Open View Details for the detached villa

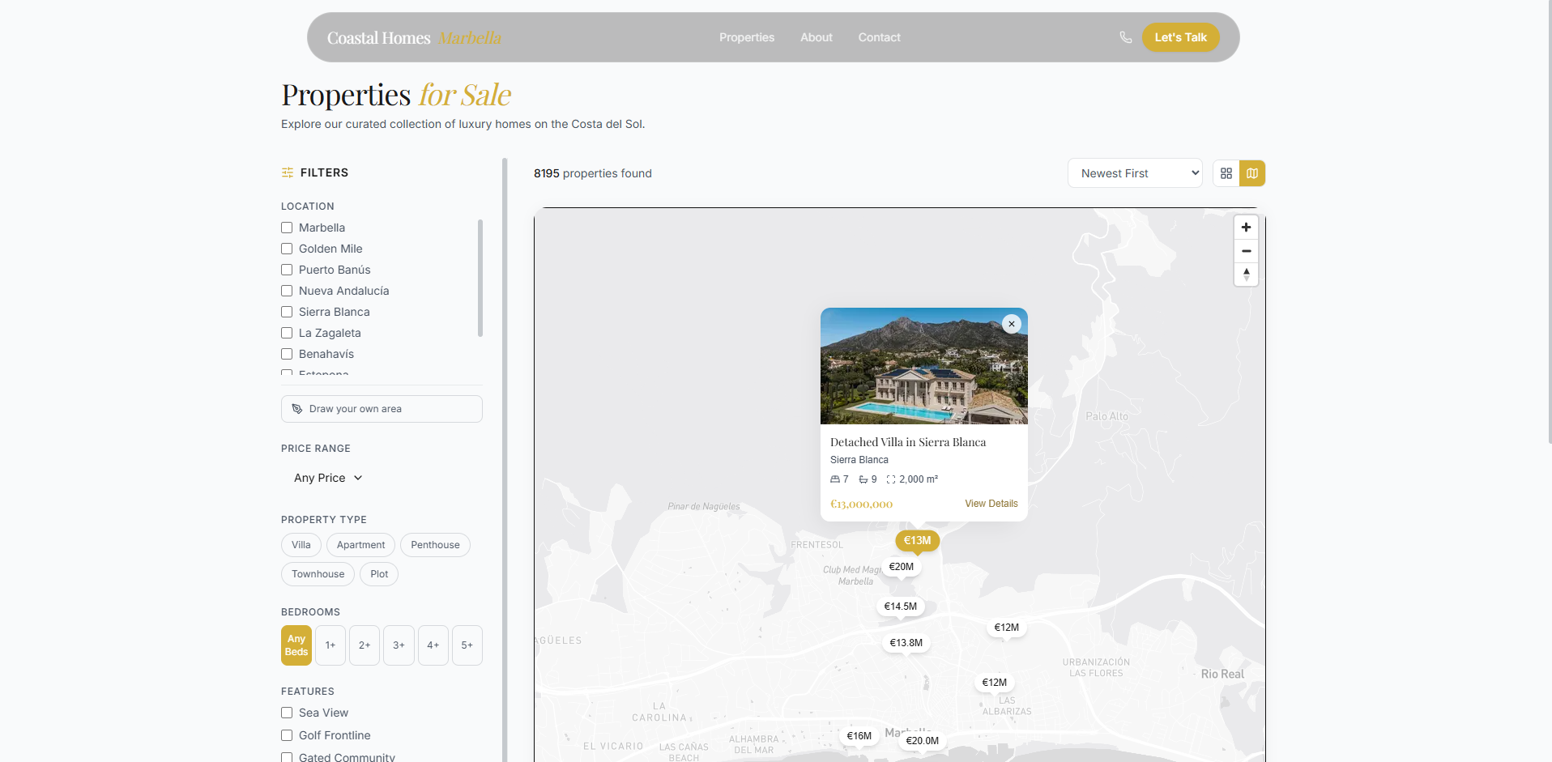click(991, 503)
